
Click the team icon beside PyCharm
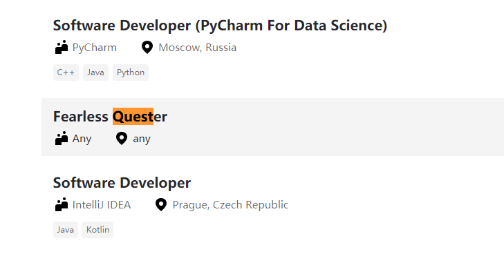point(62,47)
